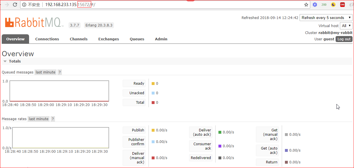Click the Return rate label
This screenshot has width=354, height=168.
[x=267, y=162]
